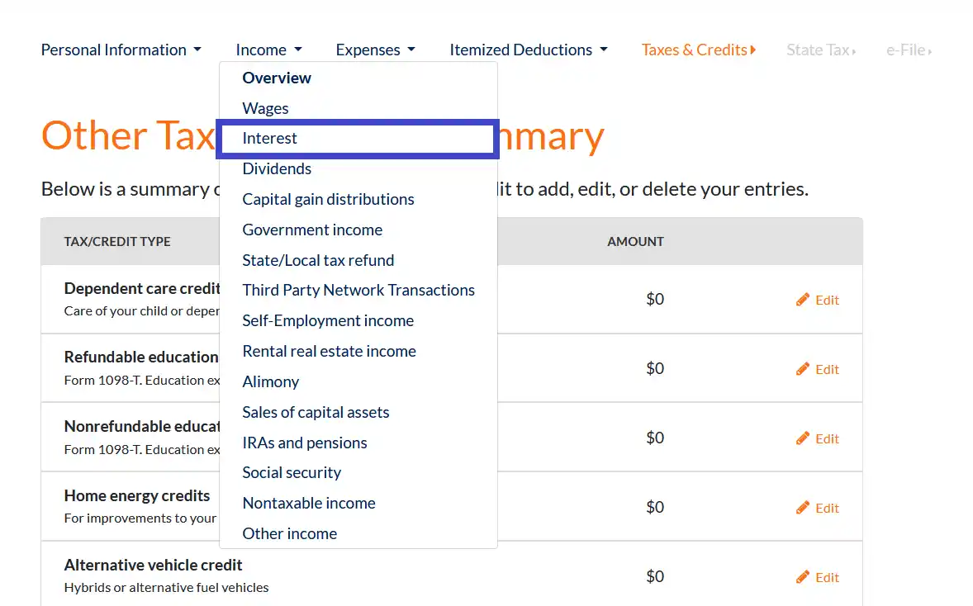Open the Expenses dropdown menu

coord(375,50)
